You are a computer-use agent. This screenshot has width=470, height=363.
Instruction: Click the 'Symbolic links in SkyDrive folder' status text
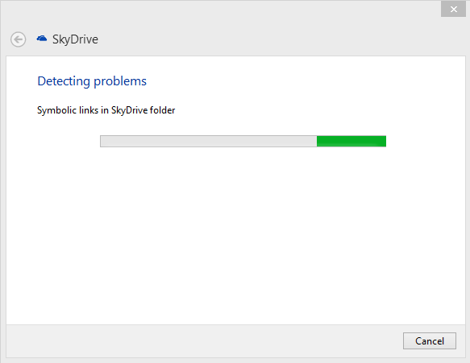(106, 110)
